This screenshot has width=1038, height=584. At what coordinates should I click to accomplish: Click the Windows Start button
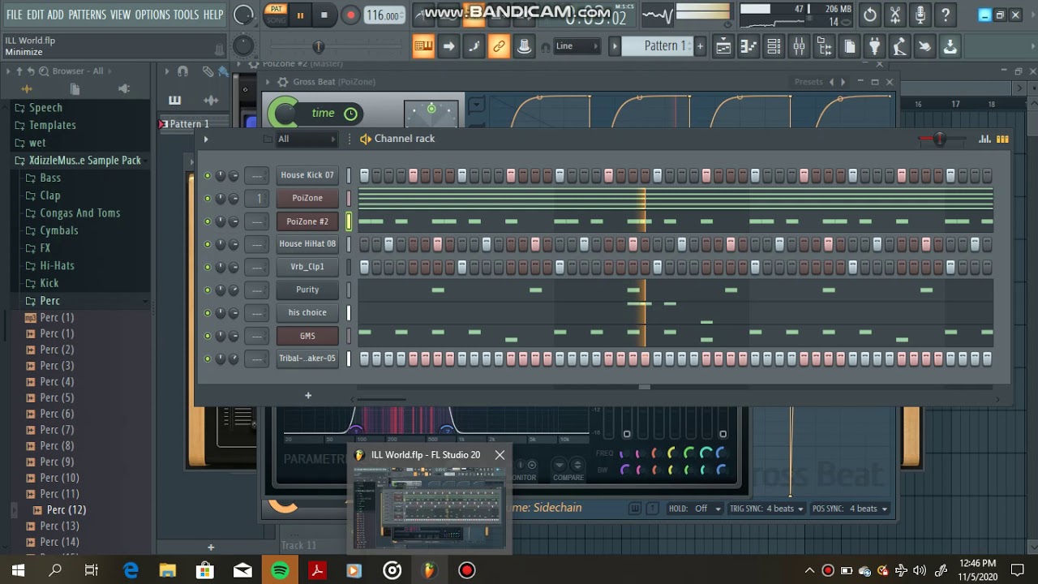click(x=18, y=570)
